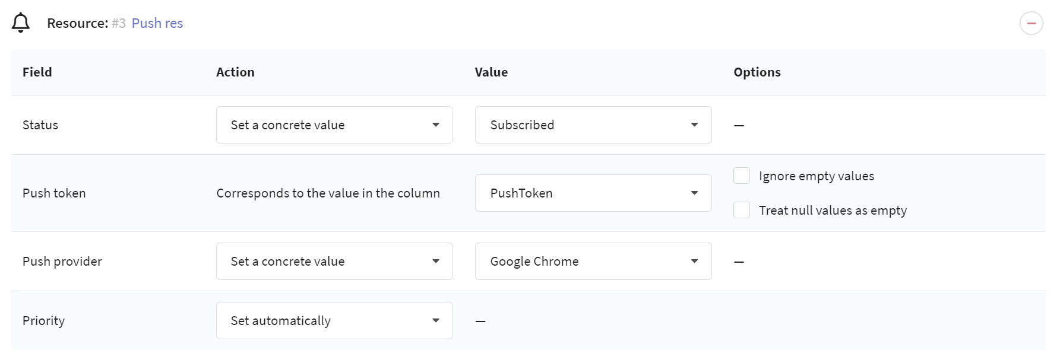Tick Treat null values as empty
The height and width of the screenshot is (360, 1057).
tap(742, 210)
